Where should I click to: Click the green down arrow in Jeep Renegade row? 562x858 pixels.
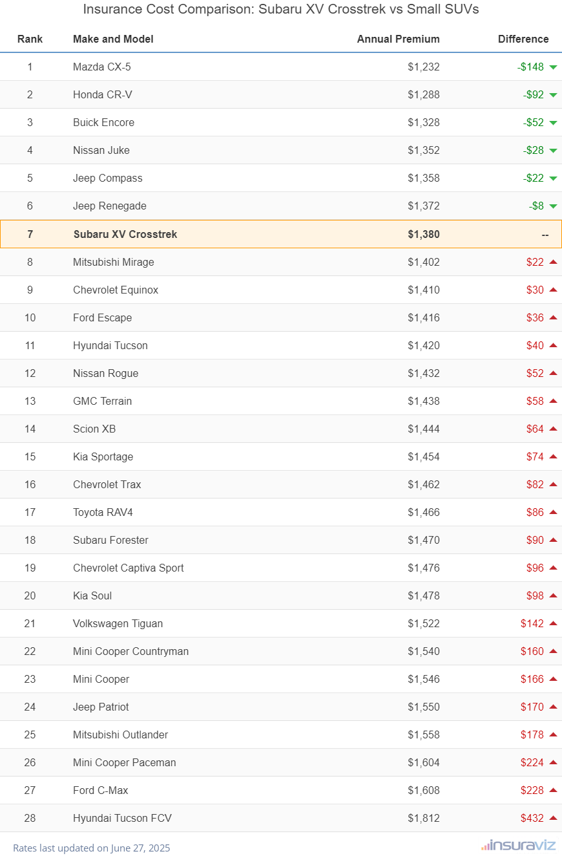click(553, 206)
